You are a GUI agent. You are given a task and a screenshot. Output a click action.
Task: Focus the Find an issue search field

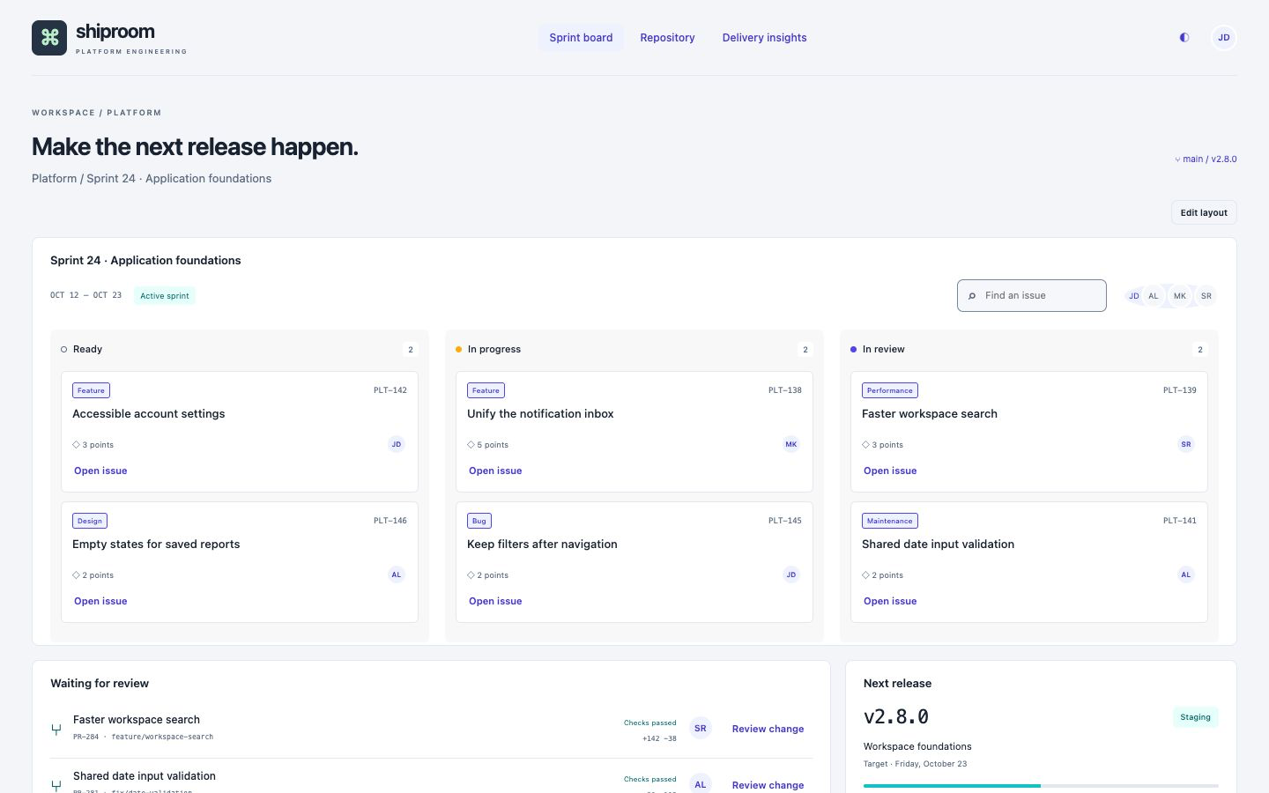click(x=1032, y=296)
